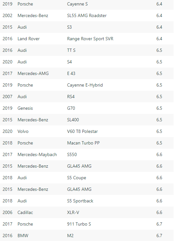Select the S5 Coupe row

click(87, 178)
